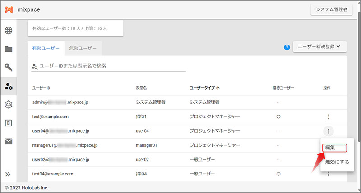361x193 pixels.
Task: Open the folder icon in sidebar
Action: [9, 49]
